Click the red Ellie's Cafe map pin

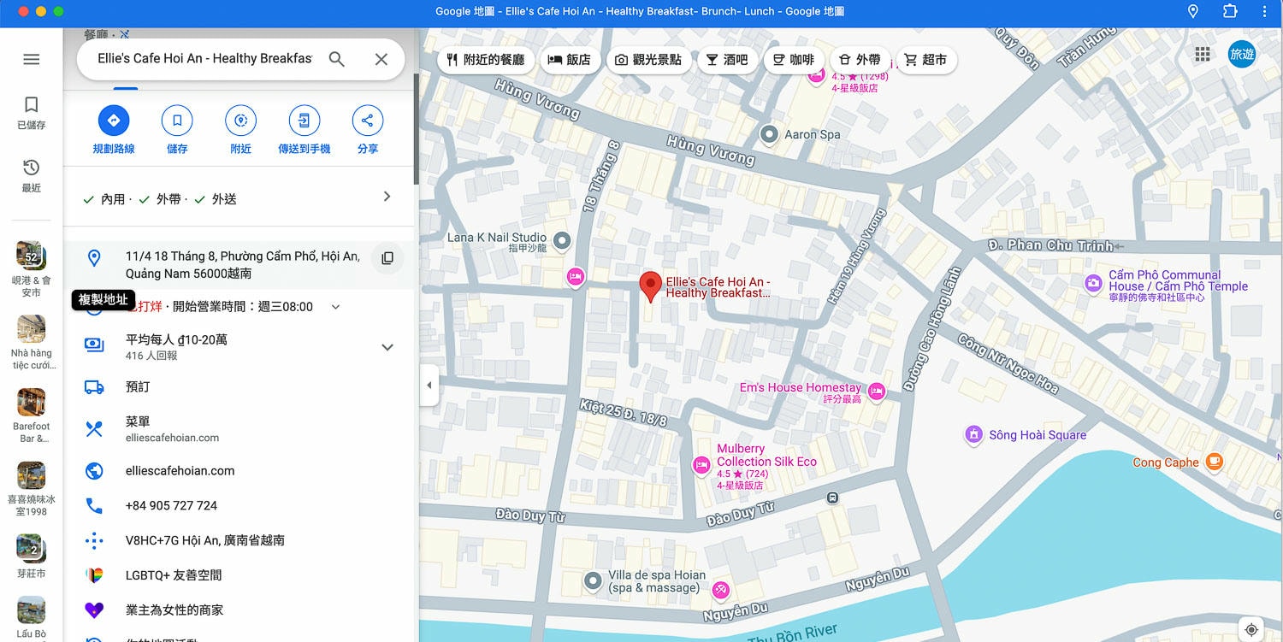click(651, 287)
